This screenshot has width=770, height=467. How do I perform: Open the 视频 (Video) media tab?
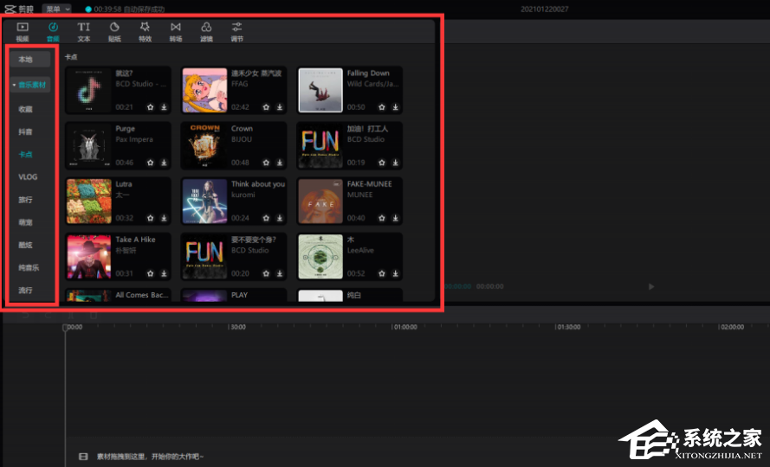coord(23,32)
